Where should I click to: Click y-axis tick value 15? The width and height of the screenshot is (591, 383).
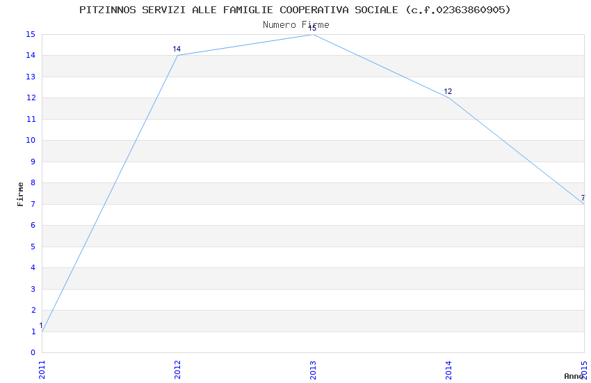[31, 34]
